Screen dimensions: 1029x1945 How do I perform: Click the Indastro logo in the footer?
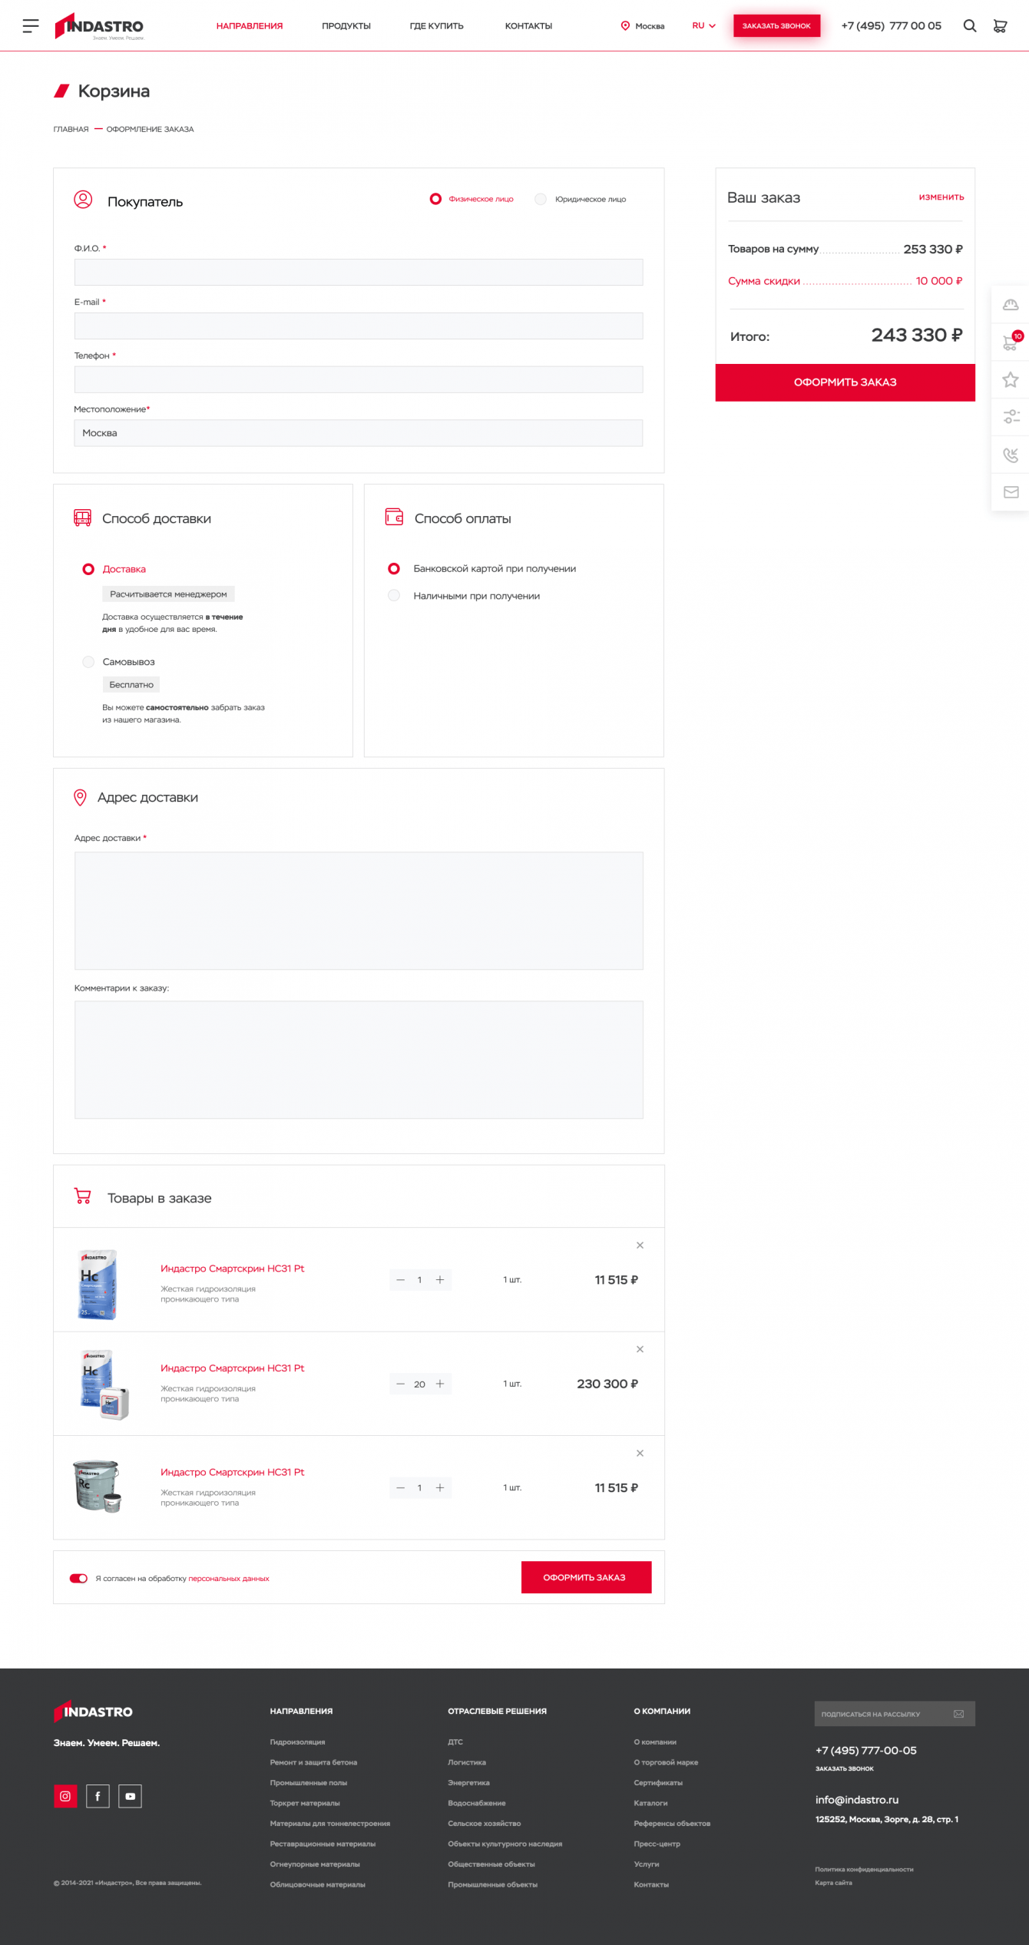point(93,1711)
